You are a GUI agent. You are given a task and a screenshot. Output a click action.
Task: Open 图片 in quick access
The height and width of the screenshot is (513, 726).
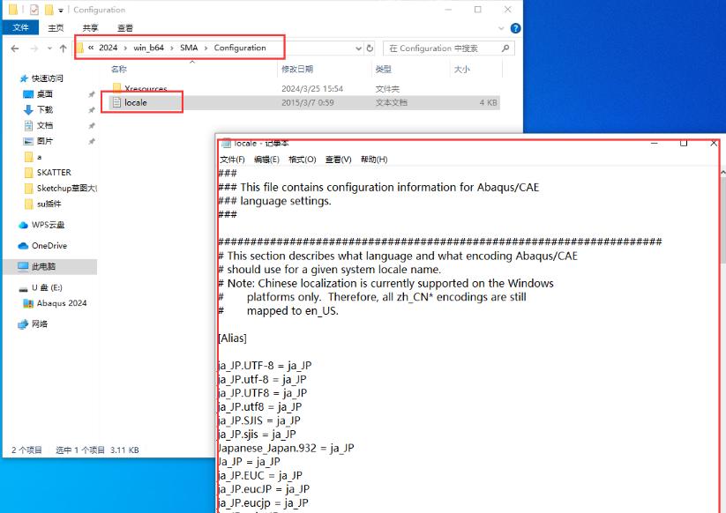click(x=45, y=141)
